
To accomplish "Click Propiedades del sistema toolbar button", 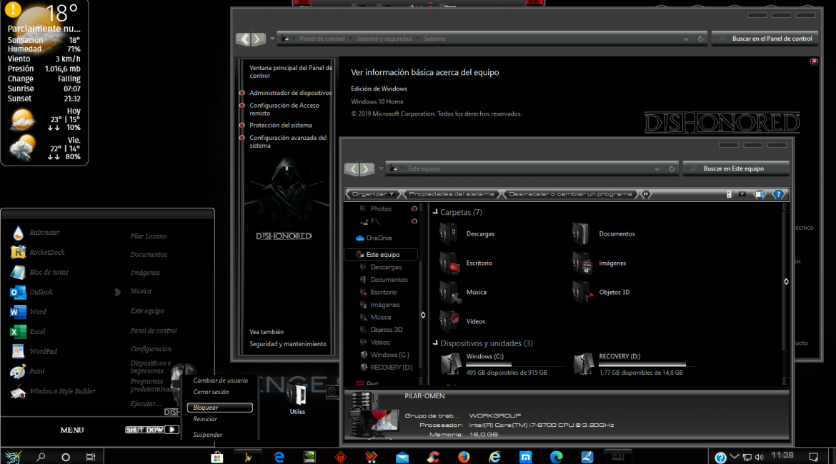I will (x=451, y=194).
